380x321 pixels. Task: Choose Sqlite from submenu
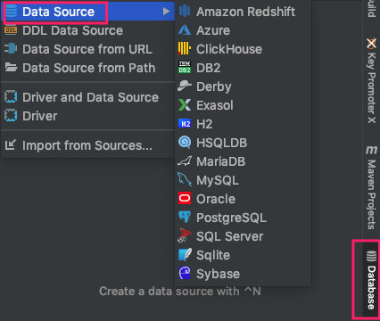click(x=244, y=255)
